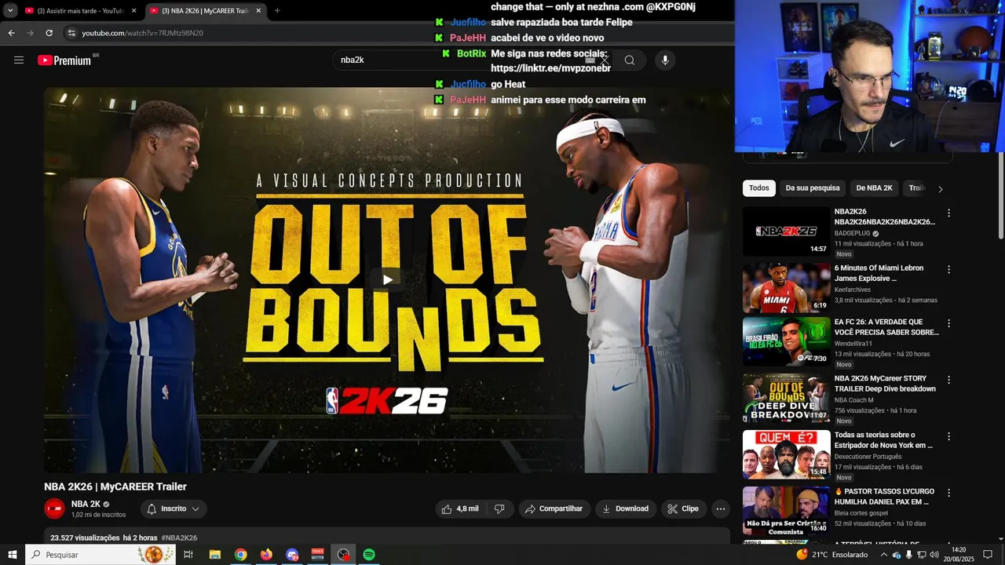Viewport: 1005px width, 565px height.
Task: Open the volume speaker tray icon
Action: (x=934, y=555)
